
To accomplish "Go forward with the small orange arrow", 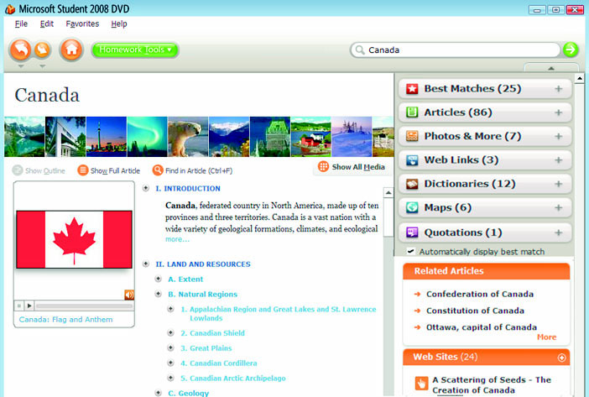I will click(x=43, y=50).
